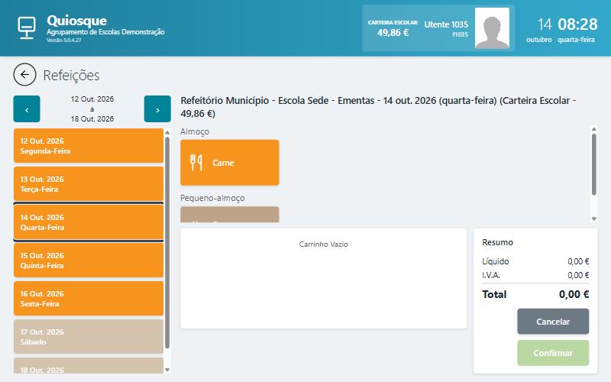Click the Refeições page title

pyautogui.click(x=71, y=75)
